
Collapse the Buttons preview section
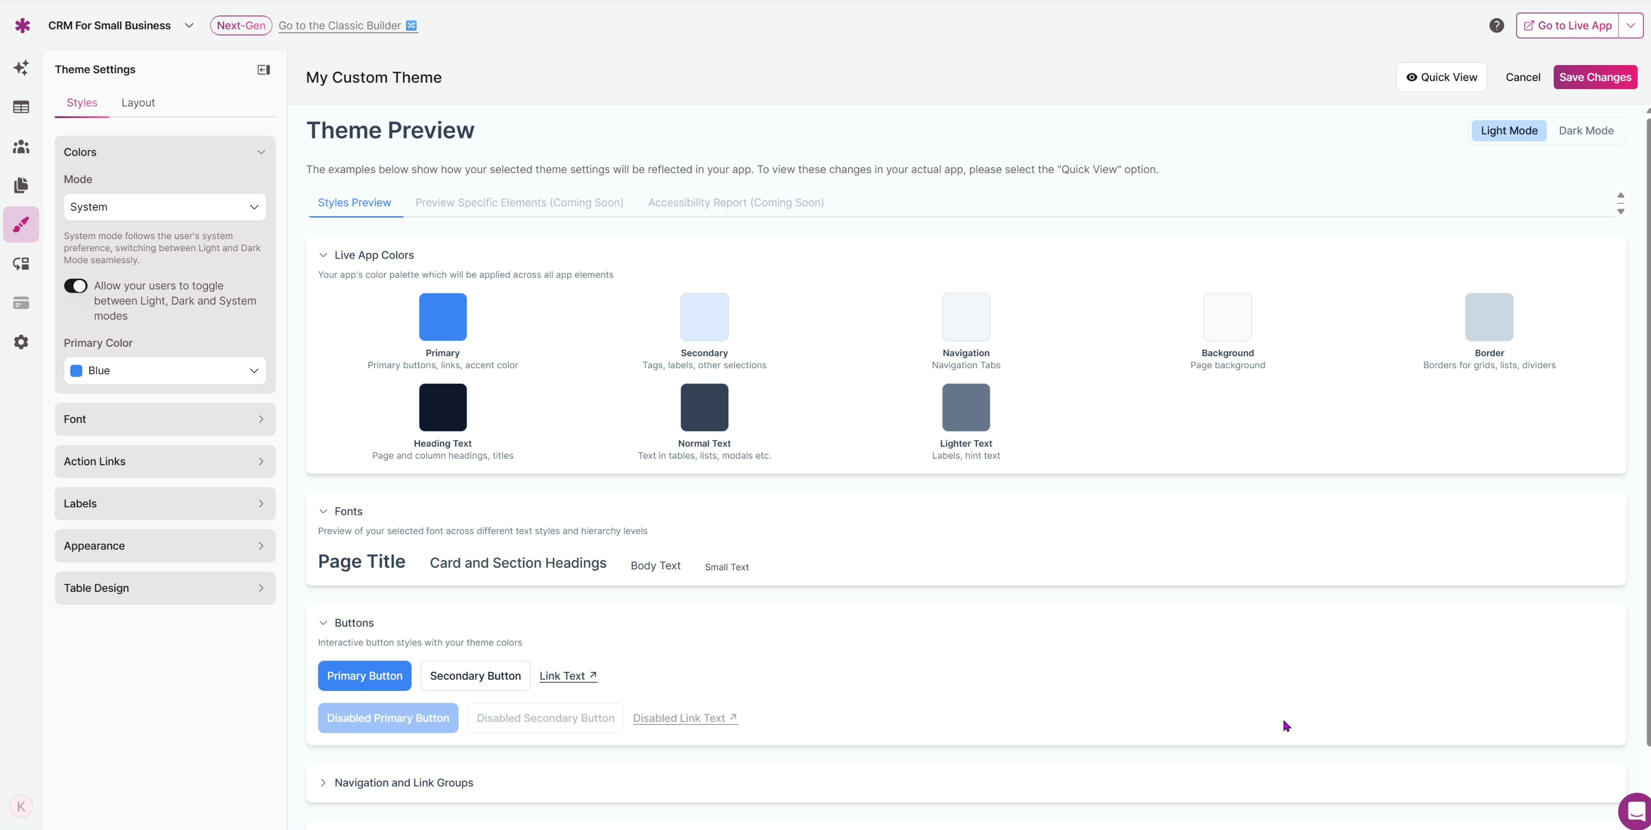tap(323, 622)
